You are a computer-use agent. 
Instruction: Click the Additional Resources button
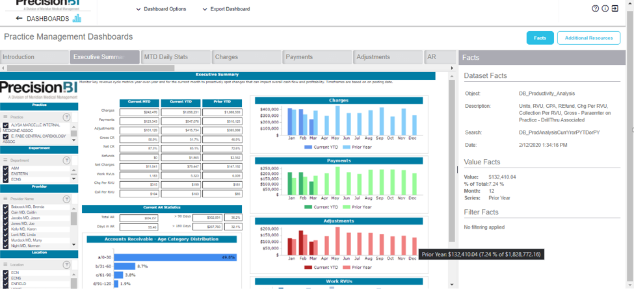(588, 38)
